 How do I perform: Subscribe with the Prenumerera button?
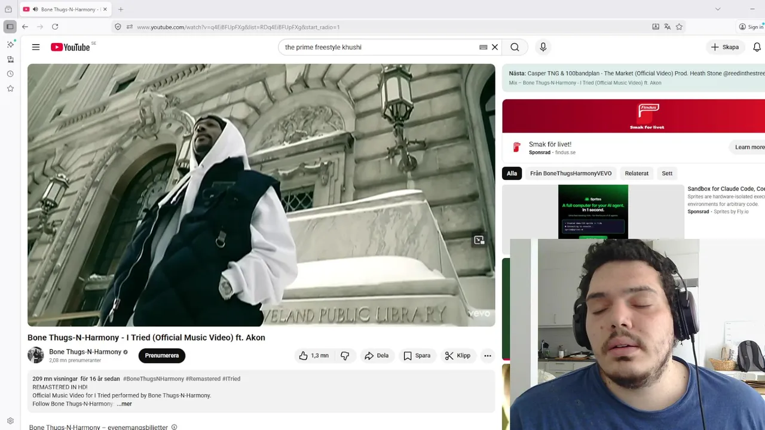pyautogui.click(x=162, y=355)
